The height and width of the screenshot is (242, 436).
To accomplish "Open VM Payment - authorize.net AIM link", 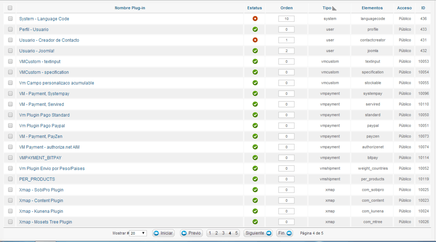I will click(49, 147).
